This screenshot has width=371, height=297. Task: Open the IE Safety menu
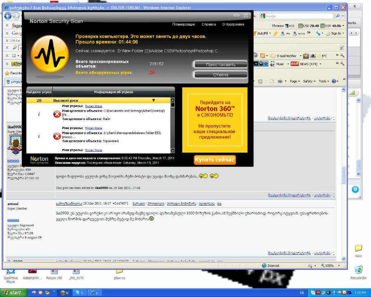(309, 81)
